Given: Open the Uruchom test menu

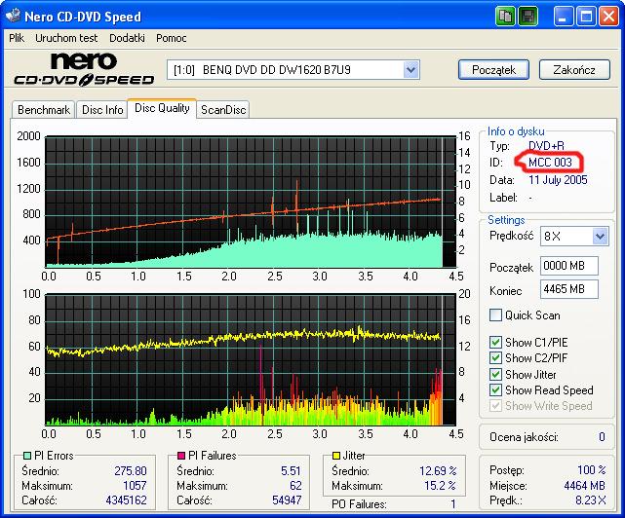Looking at the screenshot, I should 66,38.
